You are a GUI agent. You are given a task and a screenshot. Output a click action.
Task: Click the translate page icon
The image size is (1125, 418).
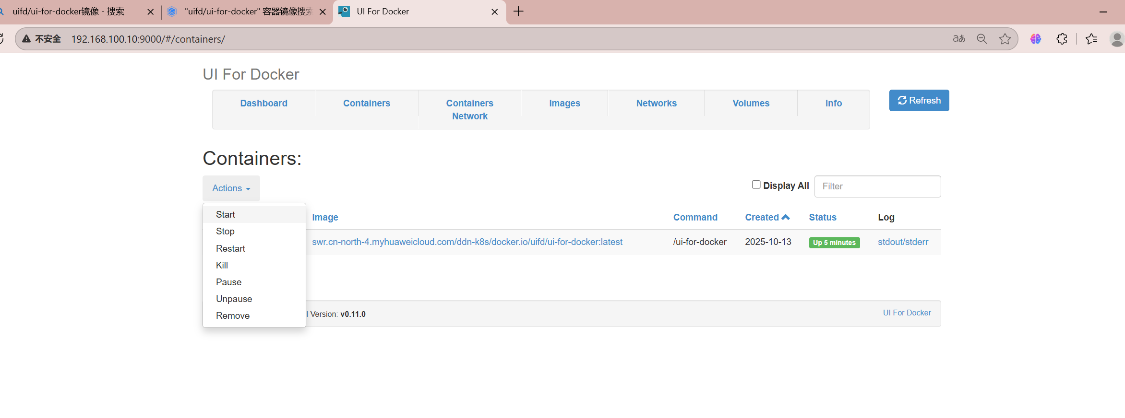coord(958,39)
